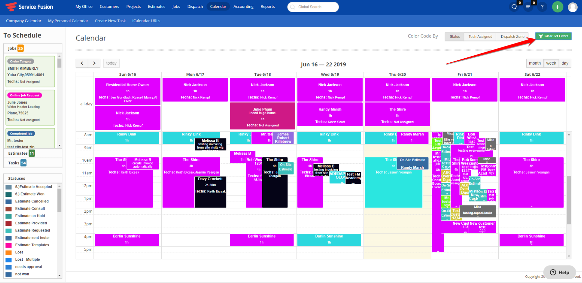This screenshot has height=283, width=582.
Task: Select Estimate on Hold status
Action: click(x=30, y=216)
